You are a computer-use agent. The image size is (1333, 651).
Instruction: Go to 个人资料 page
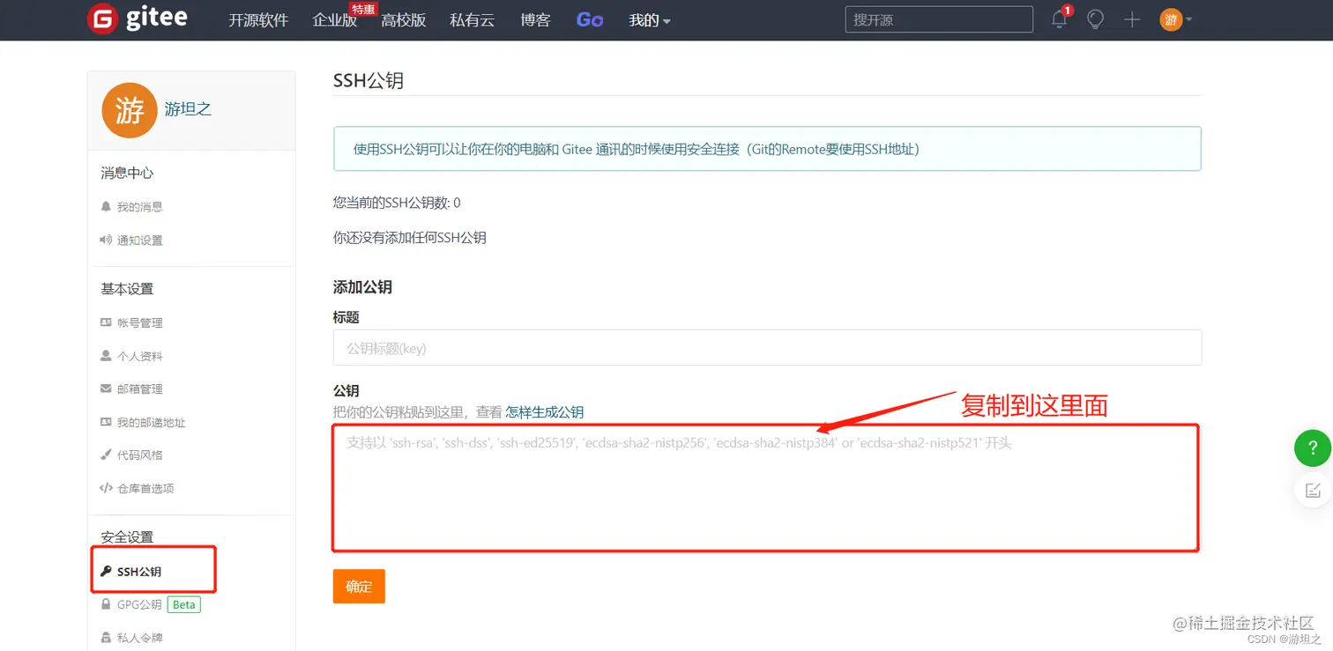[x=140, y=356]
